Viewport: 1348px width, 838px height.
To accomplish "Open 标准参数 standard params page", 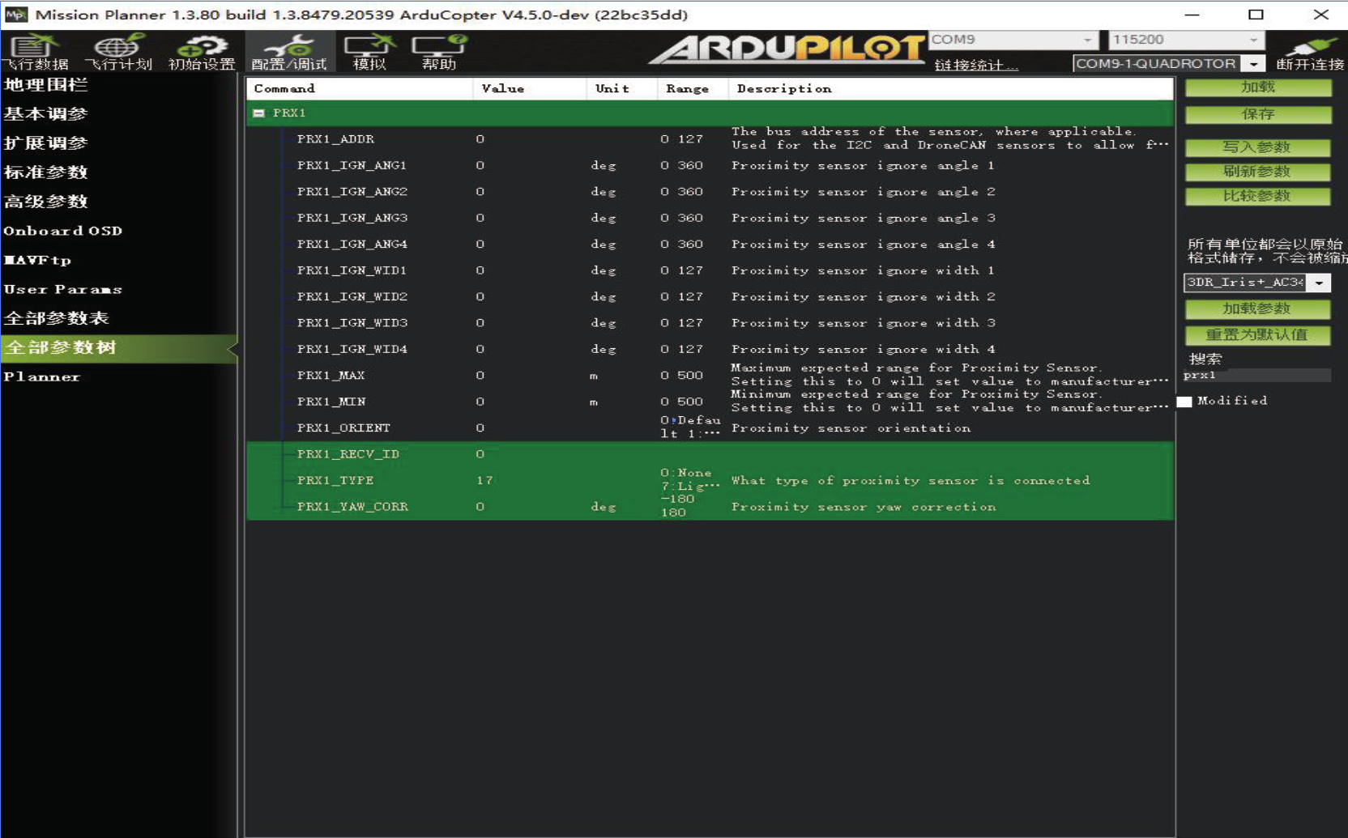I will pos(46,172).
